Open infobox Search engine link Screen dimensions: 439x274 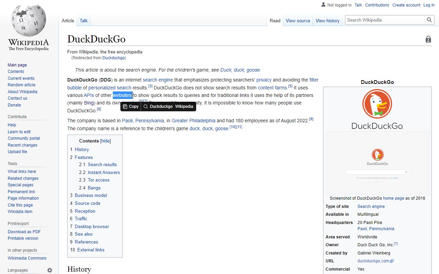[371, 207]
